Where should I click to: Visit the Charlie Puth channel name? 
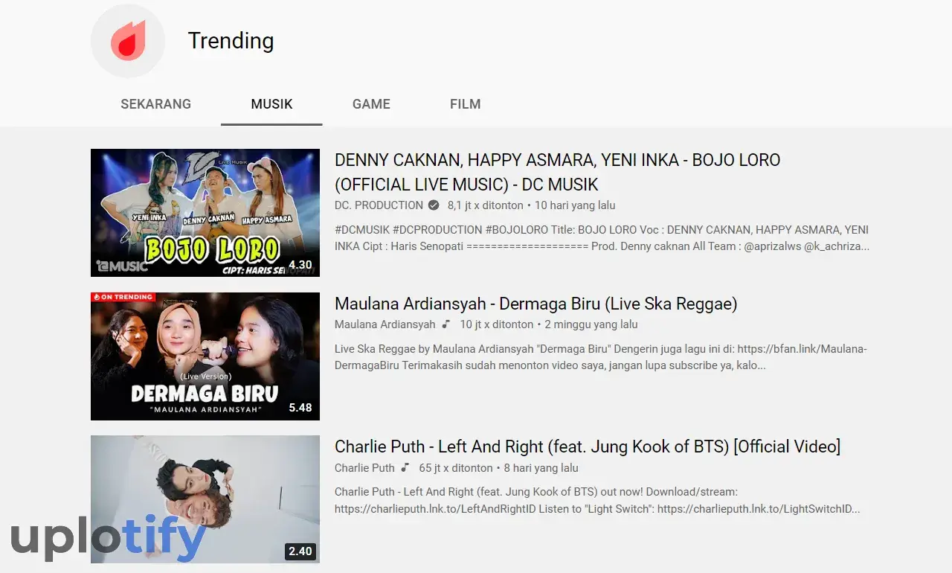tap(364, 468)
